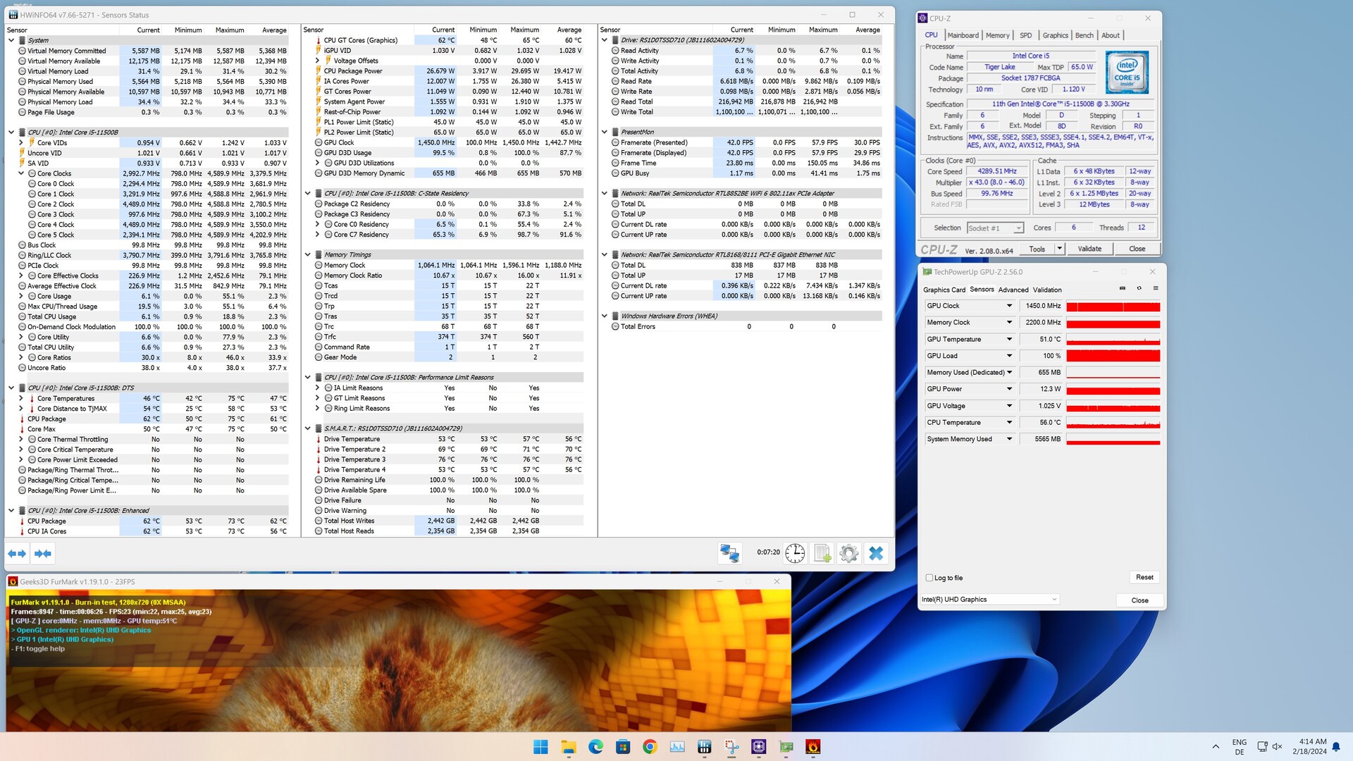1353x761 pixels.
Task: Click the GPU-Z refresh icon
Action: (x=1139, y=288)
